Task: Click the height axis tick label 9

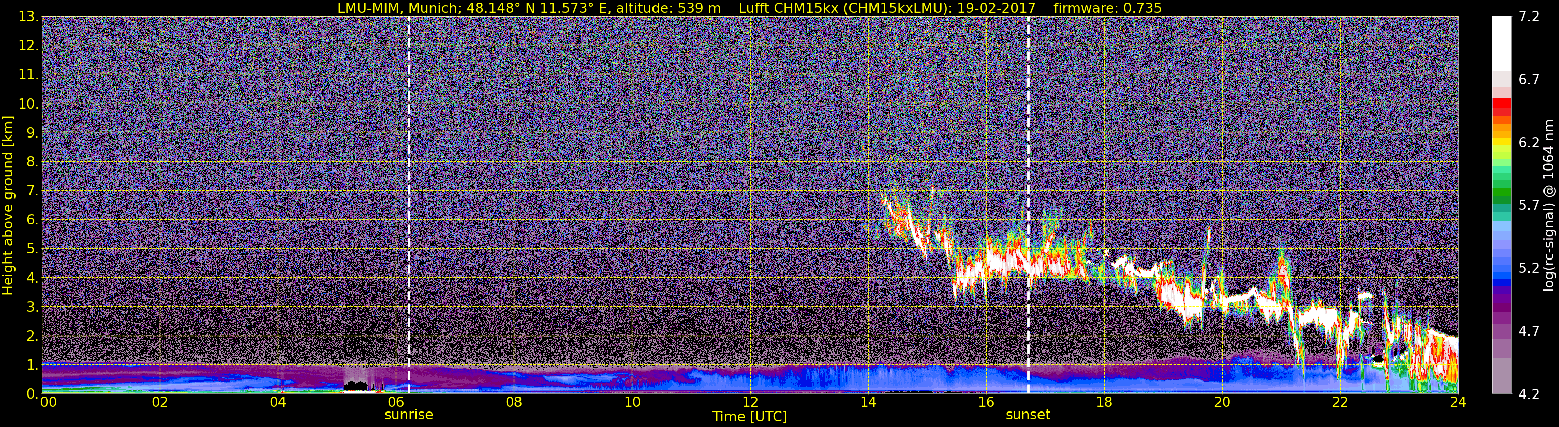Action: coord(32,132)
